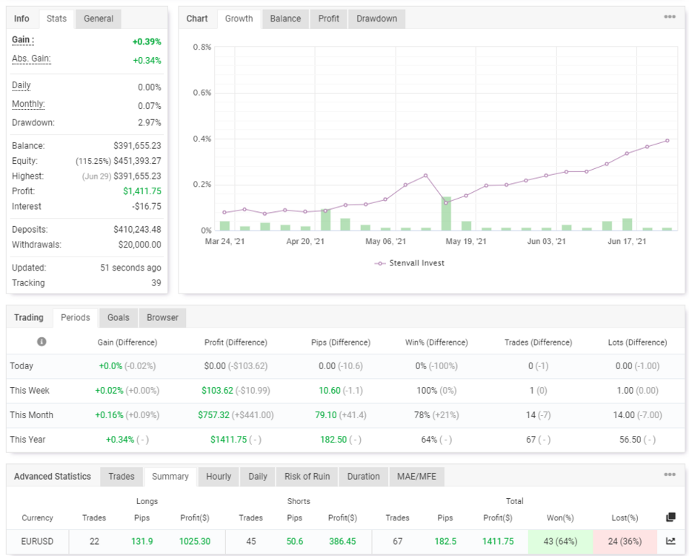Click the peak growth point before May 19
The image size is (689, 556).
coord(426,176)
